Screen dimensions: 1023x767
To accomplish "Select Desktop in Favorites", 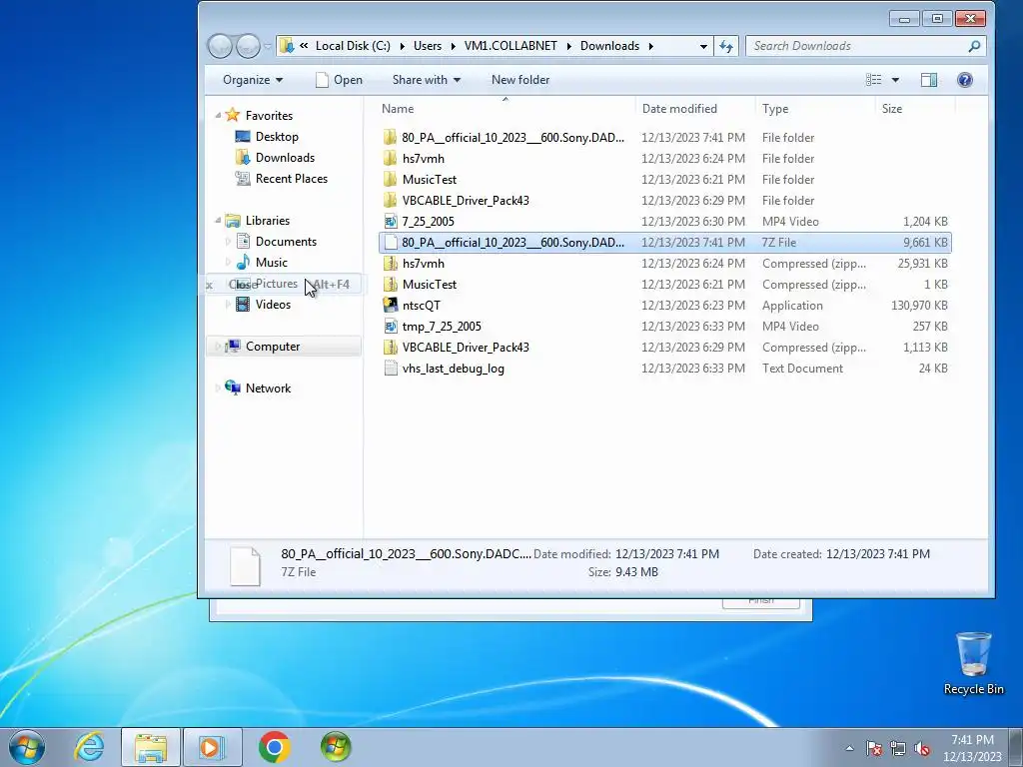I will click(277, 136).
